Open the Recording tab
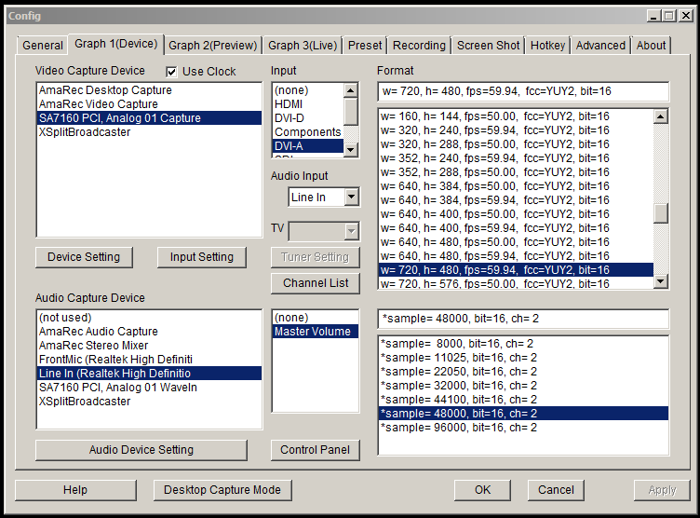 [419, 45]
